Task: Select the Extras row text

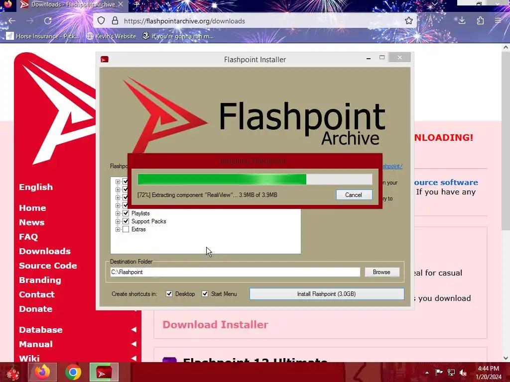Action: click(x=138, y=229)
